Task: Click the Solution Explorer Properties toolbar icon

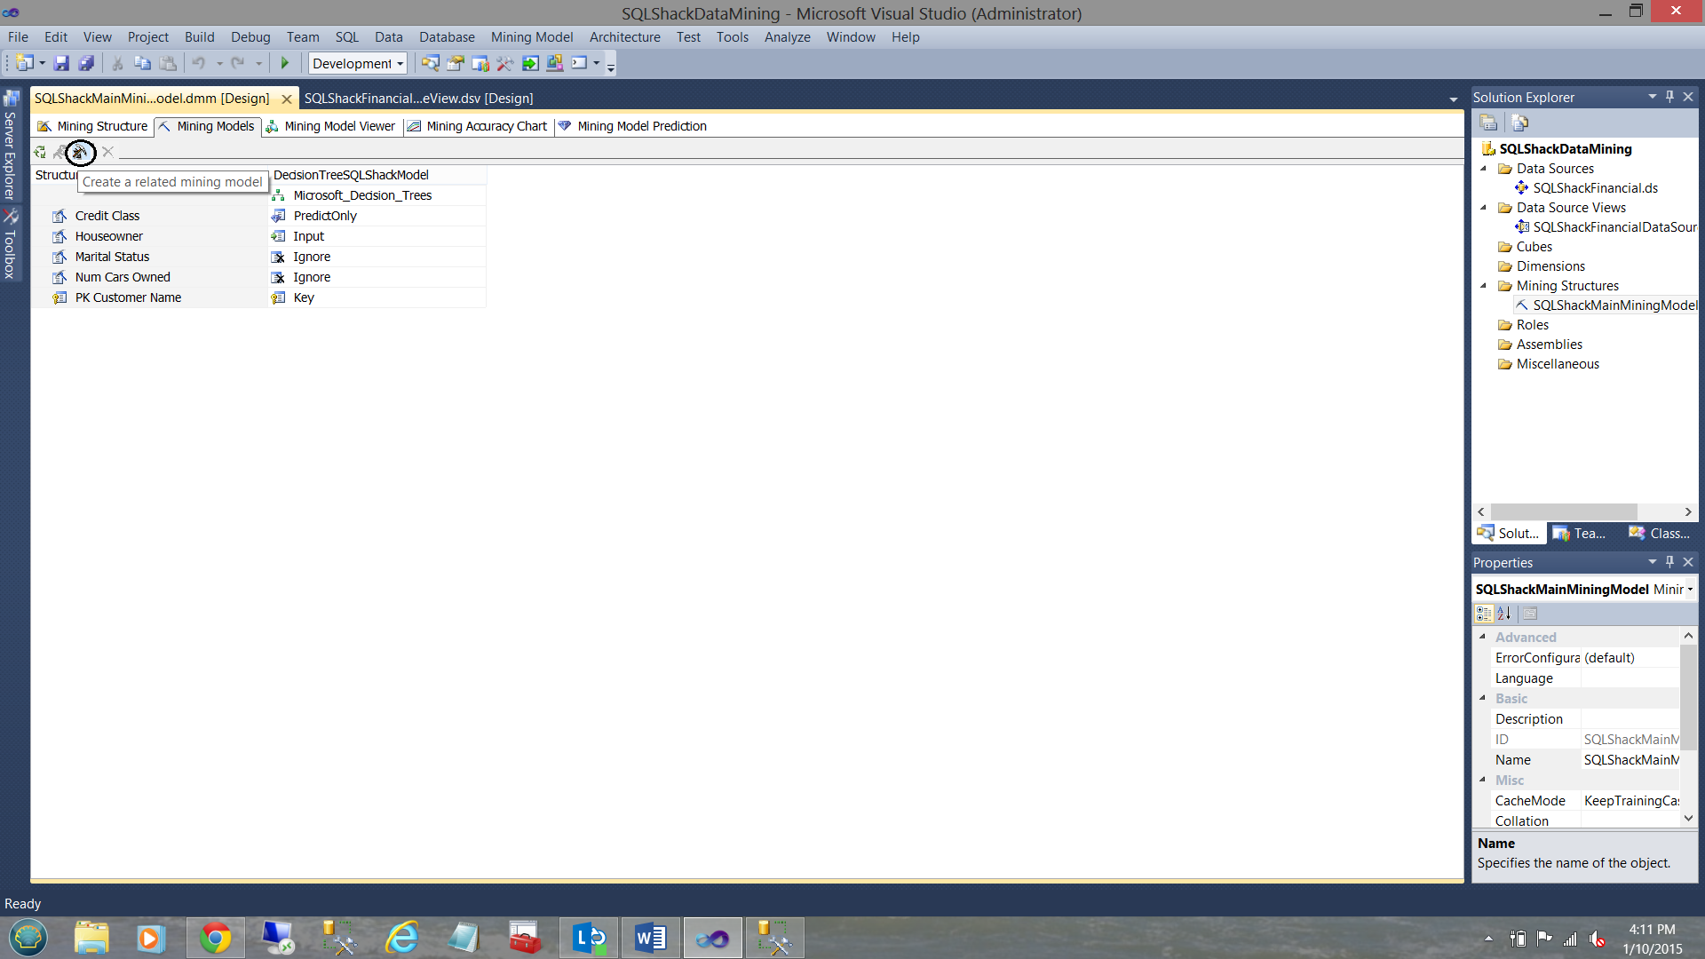Action: (1488, 123)
